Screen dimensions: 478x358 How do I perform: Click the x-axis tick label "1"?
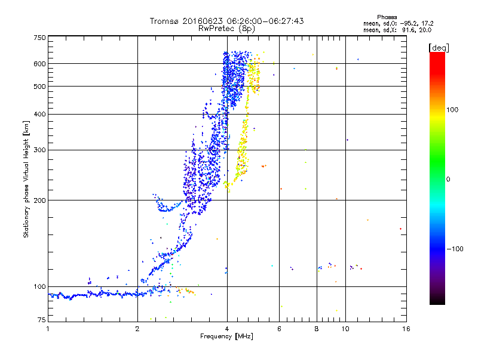48,329
